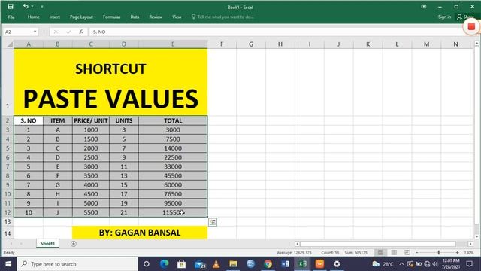Open the Formulas tab
Screen dimensions: 481x271
[112, 17]
